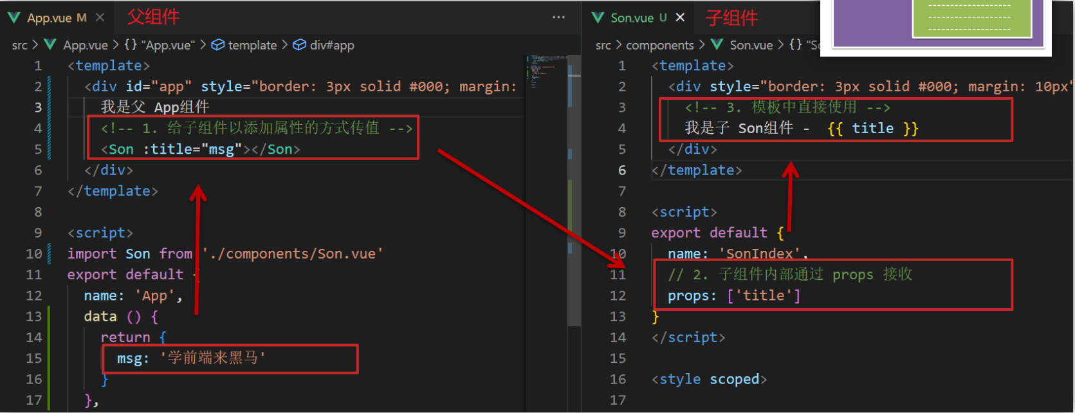This screenshot has width=1075, height=413.
Task: Click the name: 'SonIndex', line
Action: (738, 254)
